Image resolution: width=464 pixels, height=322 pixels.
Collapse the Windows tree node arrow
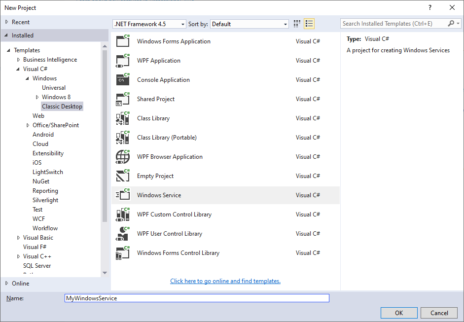(27, 78)
